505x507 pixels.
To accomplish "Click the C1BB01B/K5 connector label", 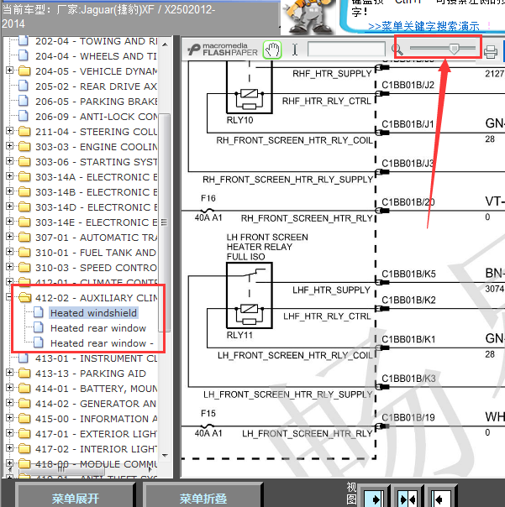I will click(x=408, y=274).
